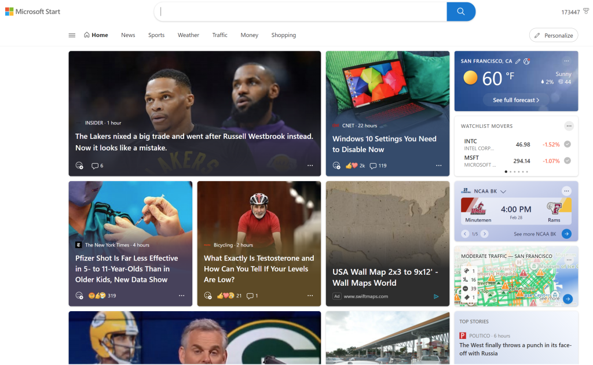The image size is (593, 365).
Task: Add a reaction to the Testosterone article
Action: [x=208, y=296]
